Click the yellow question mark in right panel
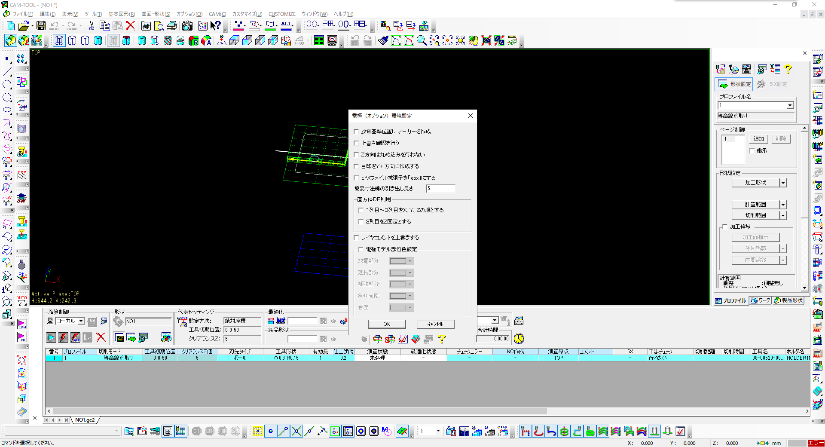 coord(788,69)
